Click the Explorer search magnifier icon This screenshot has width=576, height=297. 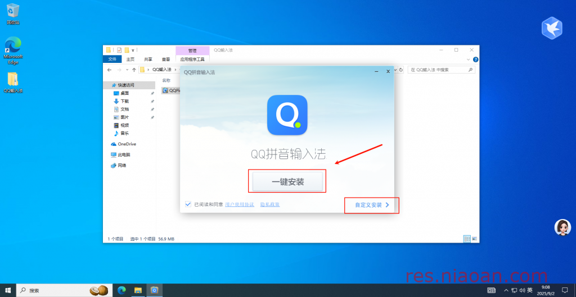tap(471, 70)
